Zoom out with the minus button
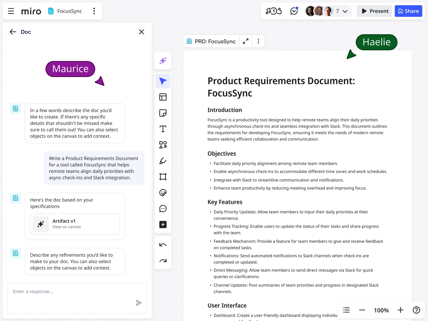428x321 pixels. click(362, 310)
